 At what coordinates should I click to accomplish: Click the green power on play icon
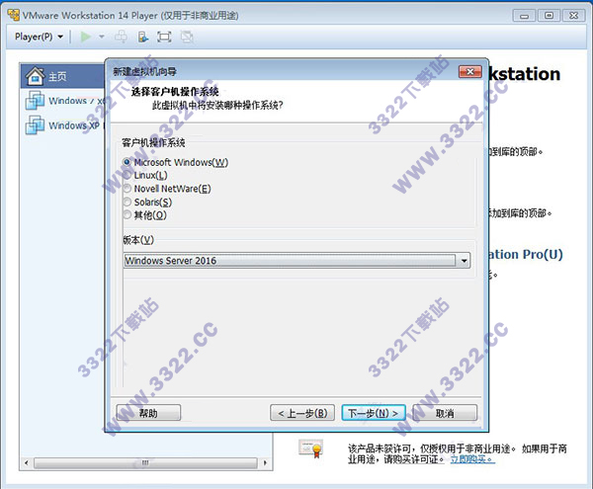click(86, 37)
